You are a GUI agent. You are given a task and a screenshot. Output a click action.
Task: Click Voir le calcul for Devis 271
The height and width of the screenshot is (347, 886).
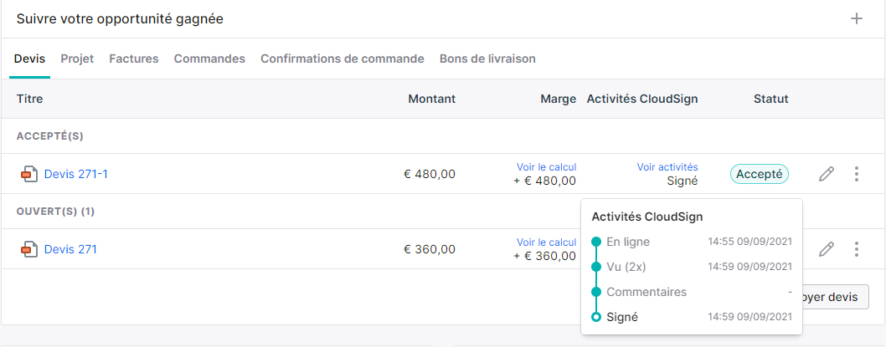(x=546, y=242)
